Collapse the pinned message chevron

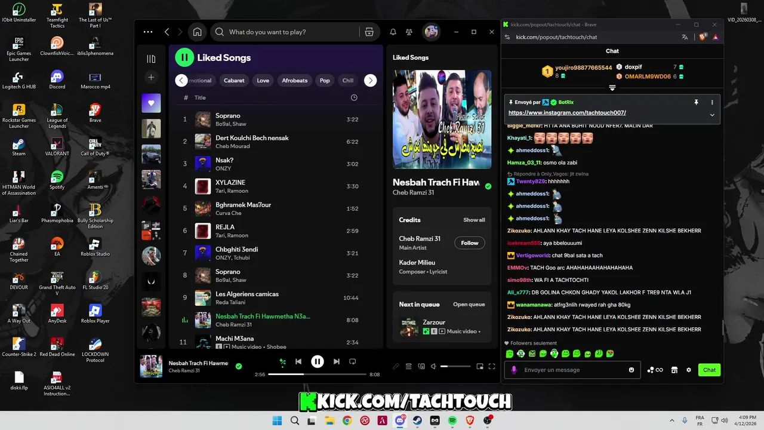coord(712,115)
